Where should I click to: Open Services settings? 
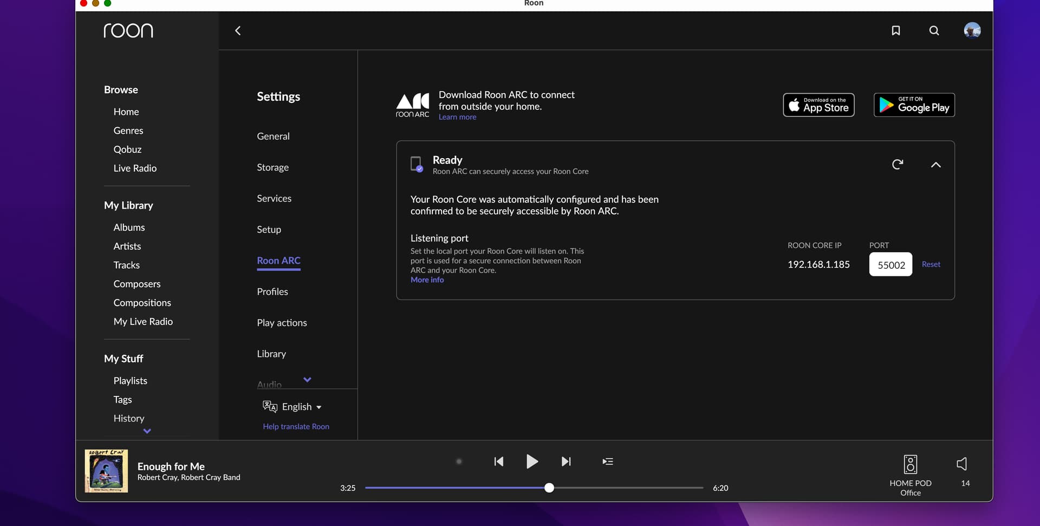[x=274, y=198]
